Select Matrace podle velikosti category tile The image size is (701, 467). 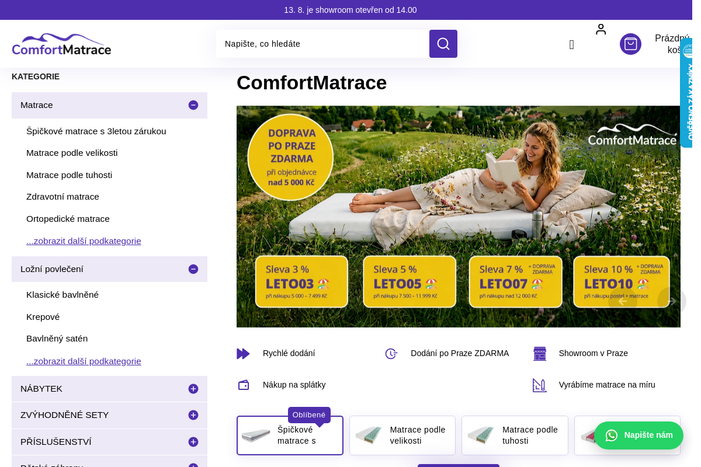click(402, 435)
